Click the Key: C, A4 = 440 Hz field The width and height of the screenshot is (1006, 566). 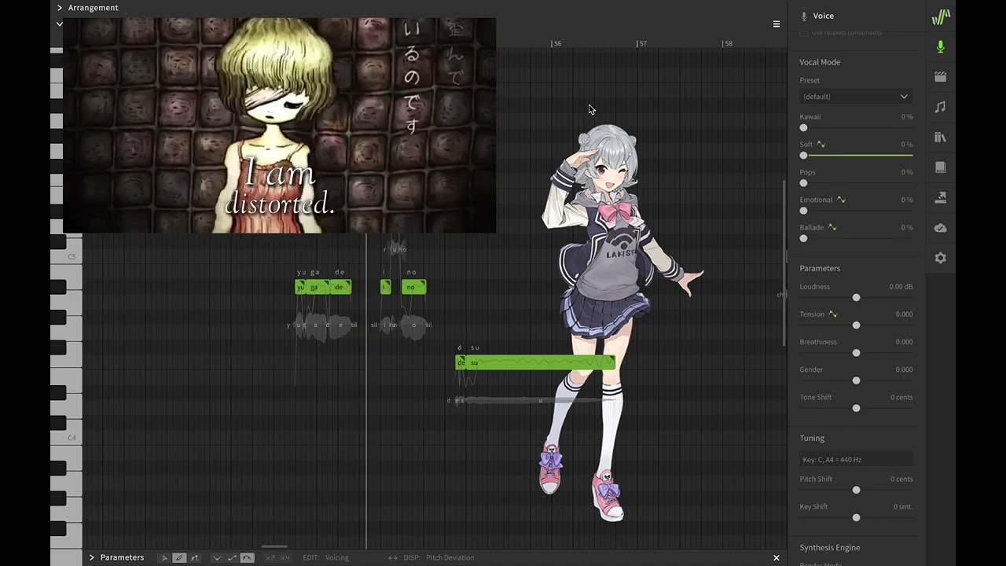tap(856, 459)
